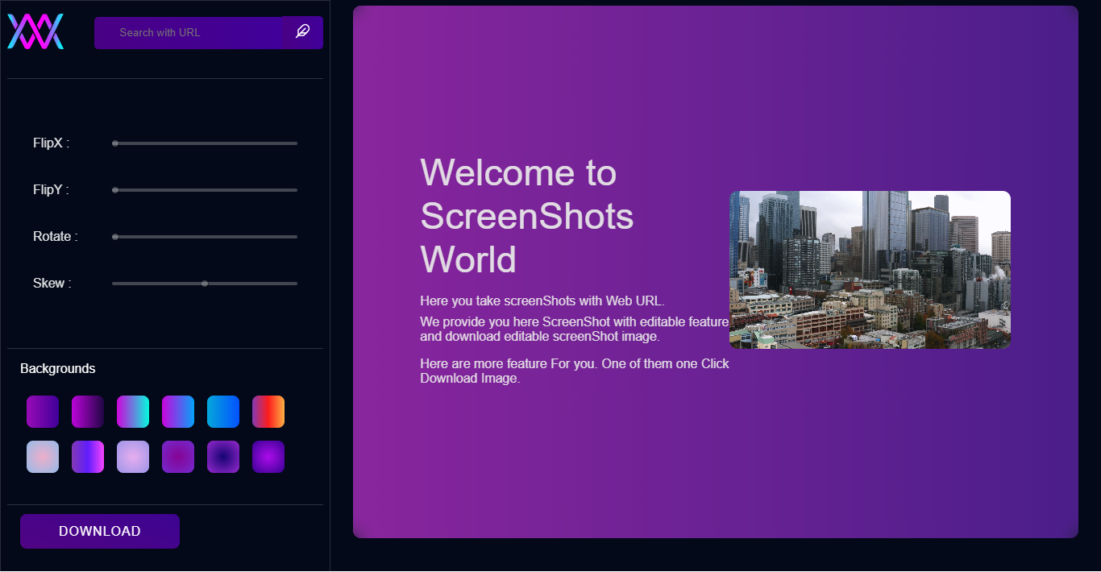Pick the magenta-to-sky-blue gradient background
The height and width of the screenshot is (572, 1101).
click(x=178, y=412)
